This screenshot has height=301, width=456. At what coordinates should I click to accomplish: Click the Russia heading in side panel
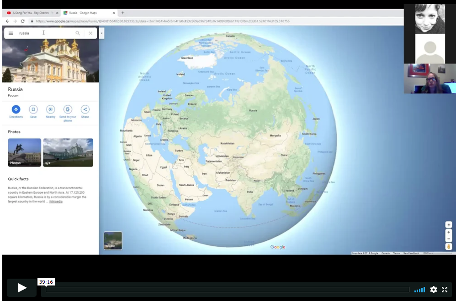15,89
